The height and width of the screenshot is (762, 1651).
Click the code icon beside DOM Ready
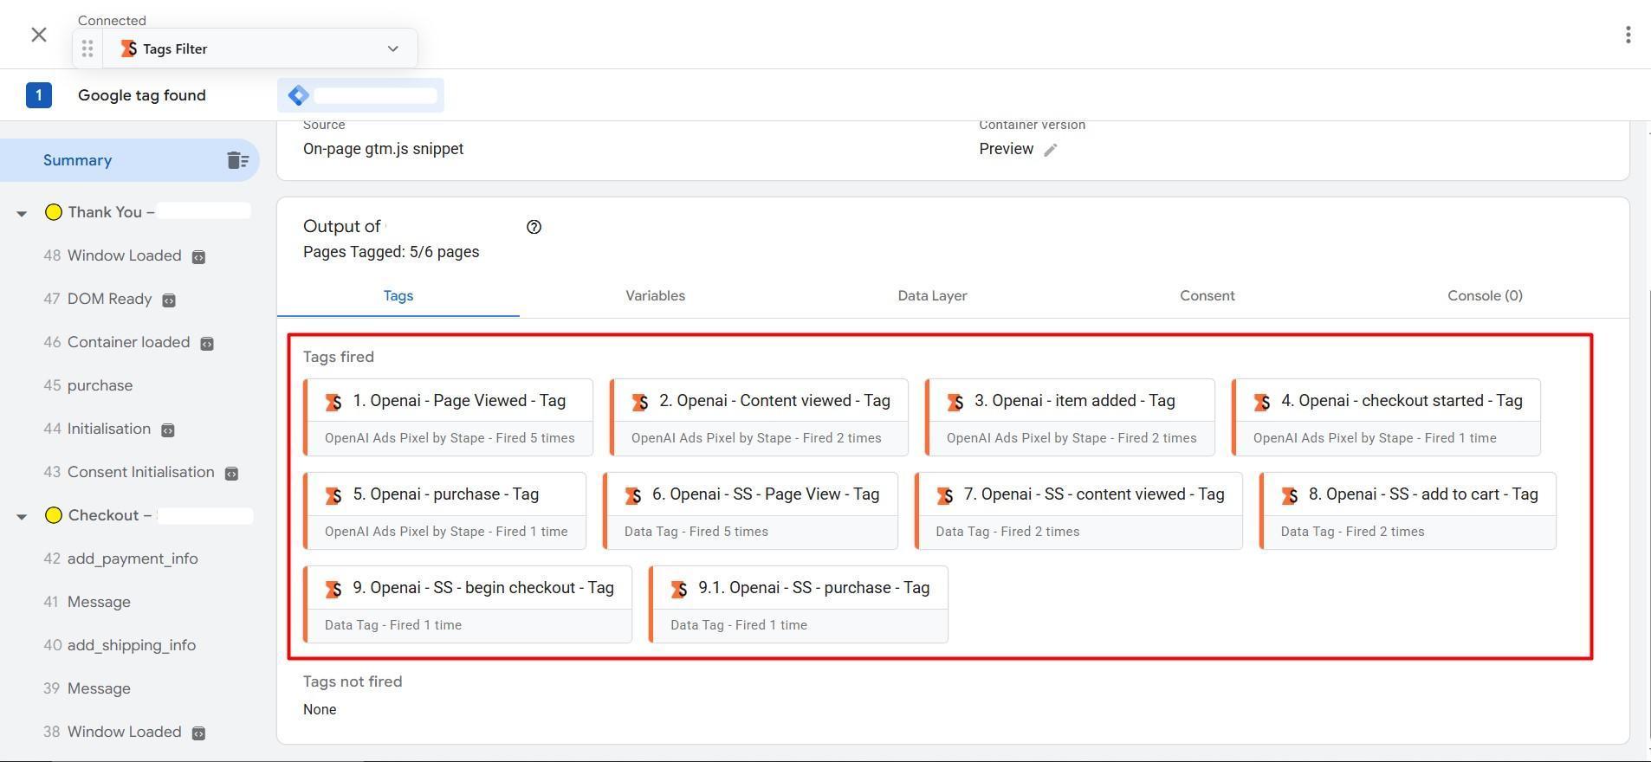tap(169, 300)
